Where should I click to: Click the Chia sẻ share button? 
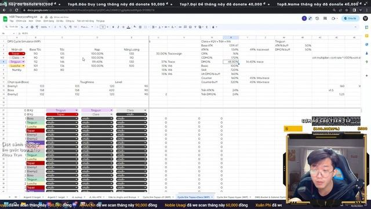[x=350, y=18]
